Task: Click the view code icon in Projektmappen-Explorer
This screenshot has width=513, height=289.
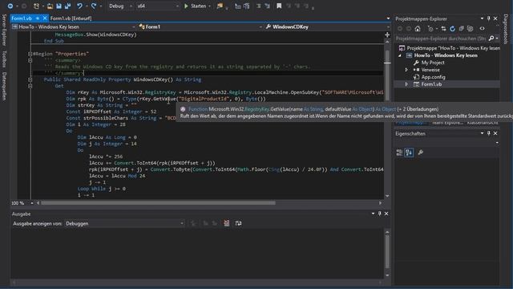Action: tap(483, 29)
